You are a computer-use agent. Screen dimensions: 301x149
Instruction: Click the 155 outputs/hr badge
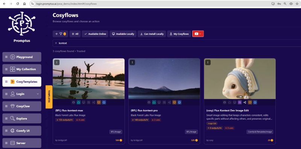pos(64,120)
